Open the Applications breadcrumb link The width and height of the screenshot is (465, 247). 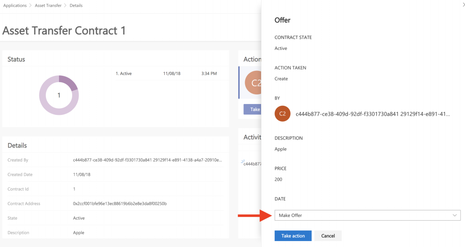(15, 5)
